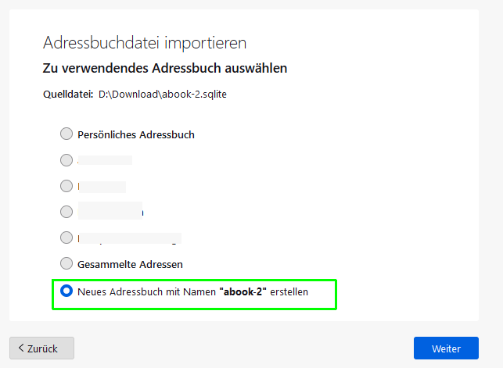The height and width of the screenshot is (368, 503).
Task: Choose radio option directly above Gesammelte Adressen
Action: [x=66, y=238]
